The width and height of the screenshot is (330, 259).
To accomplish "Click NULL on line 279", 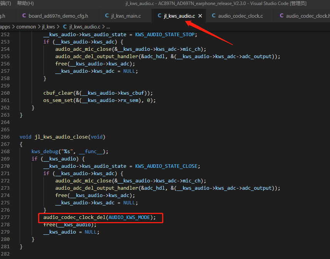I will [90, 232].
